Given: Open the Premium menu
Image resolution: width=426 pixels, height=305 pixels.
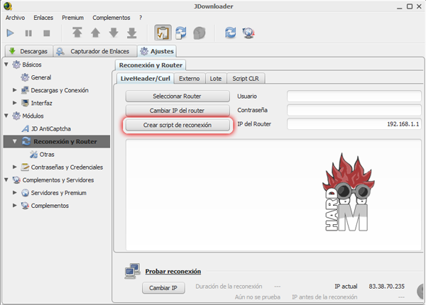Looking at the screenshot, I should point(73,18).
